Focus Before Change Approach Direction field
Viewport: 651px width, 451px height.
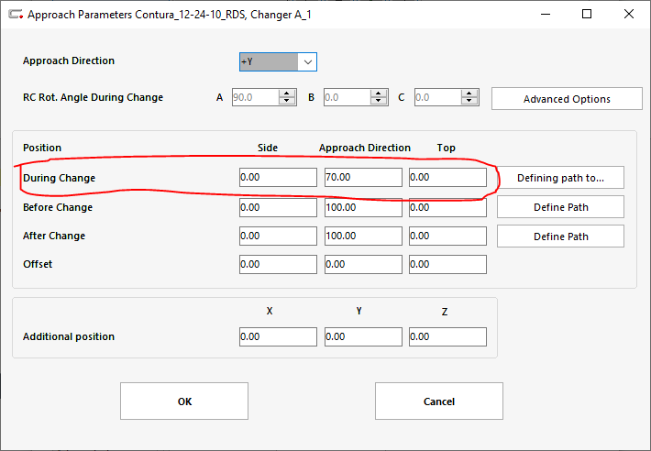[x=362, y=208]
